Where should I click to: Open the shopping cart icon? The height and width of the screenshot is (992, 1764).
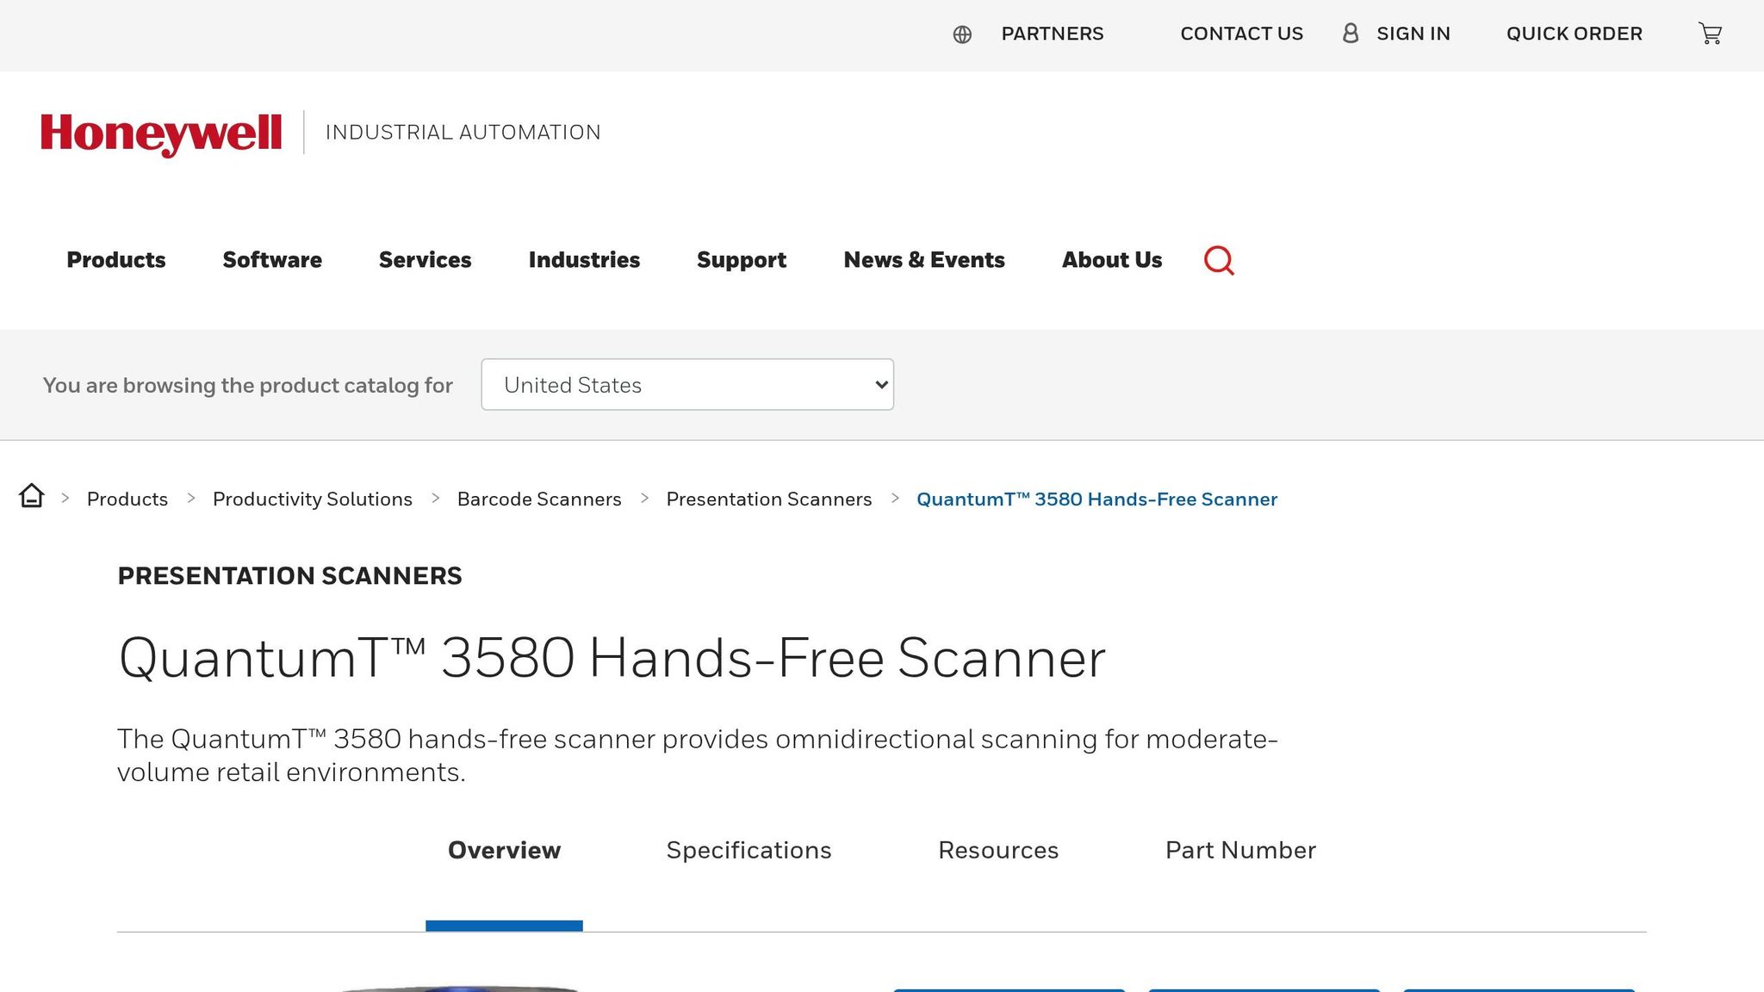[x=1710, y=34]
